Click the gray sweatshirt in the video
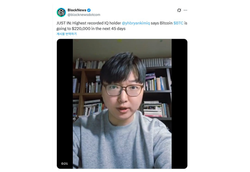Screen dimensions: 250x172 (122, 141)
